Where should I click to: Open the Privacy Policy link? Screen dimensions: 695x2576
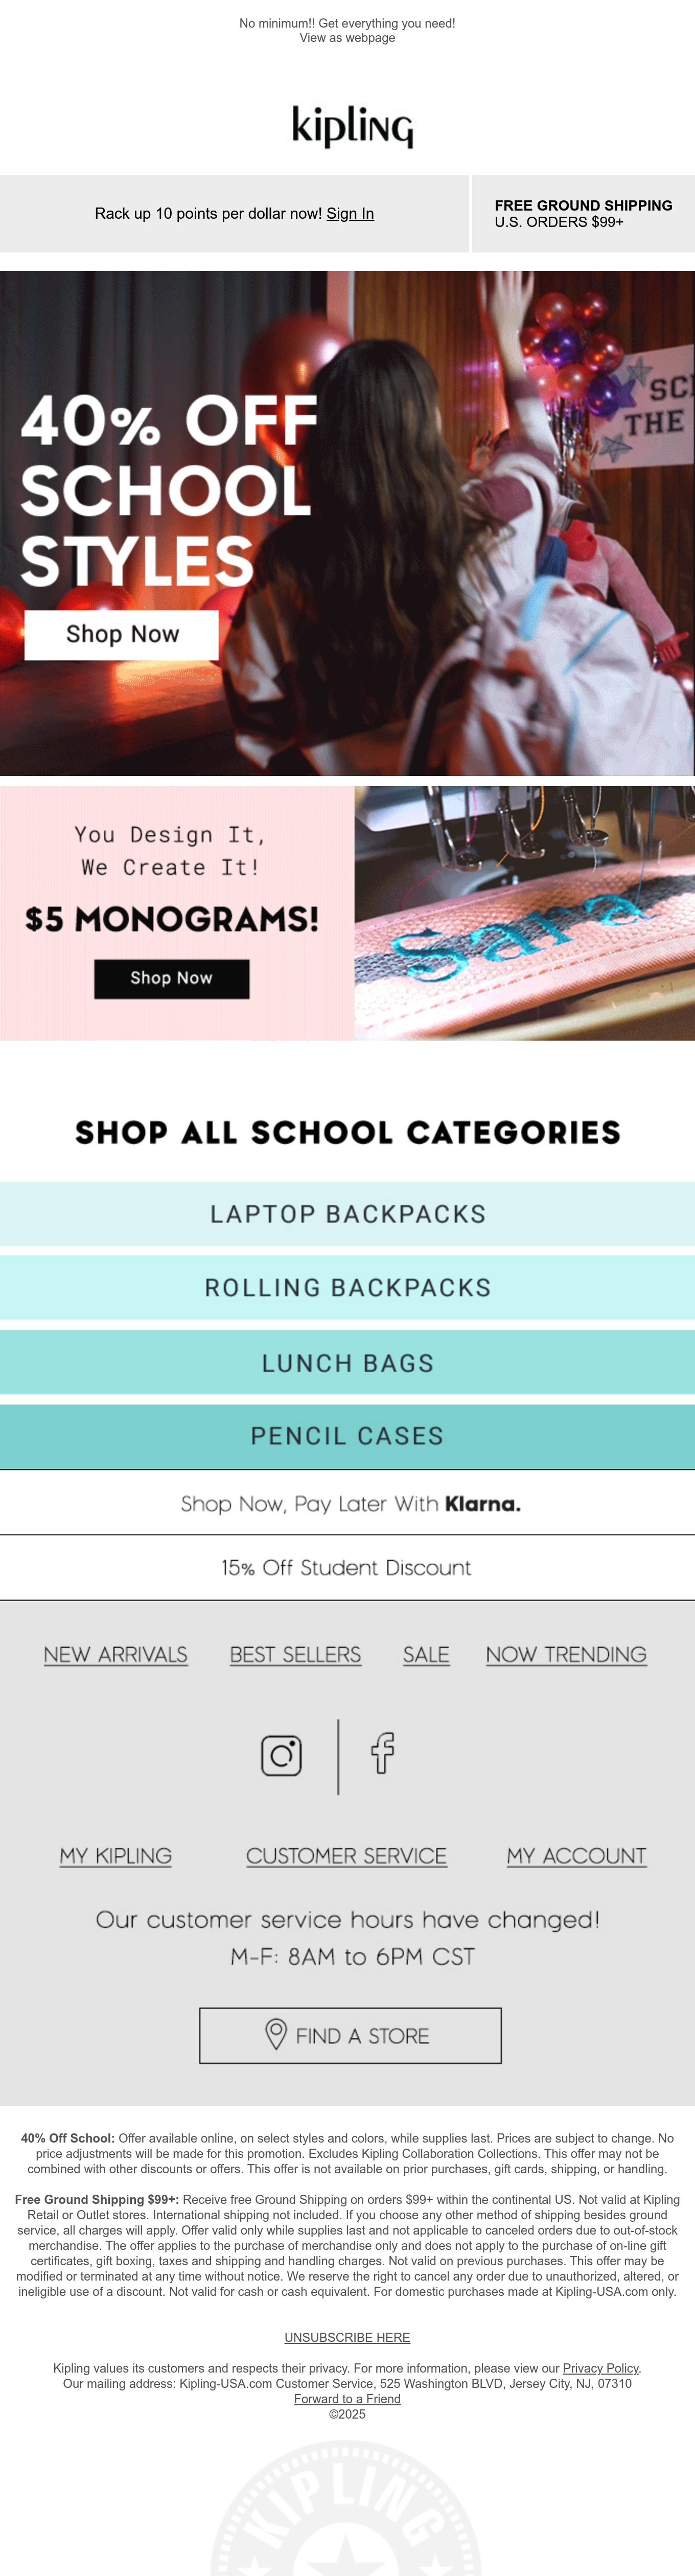tap(600, 2368)
